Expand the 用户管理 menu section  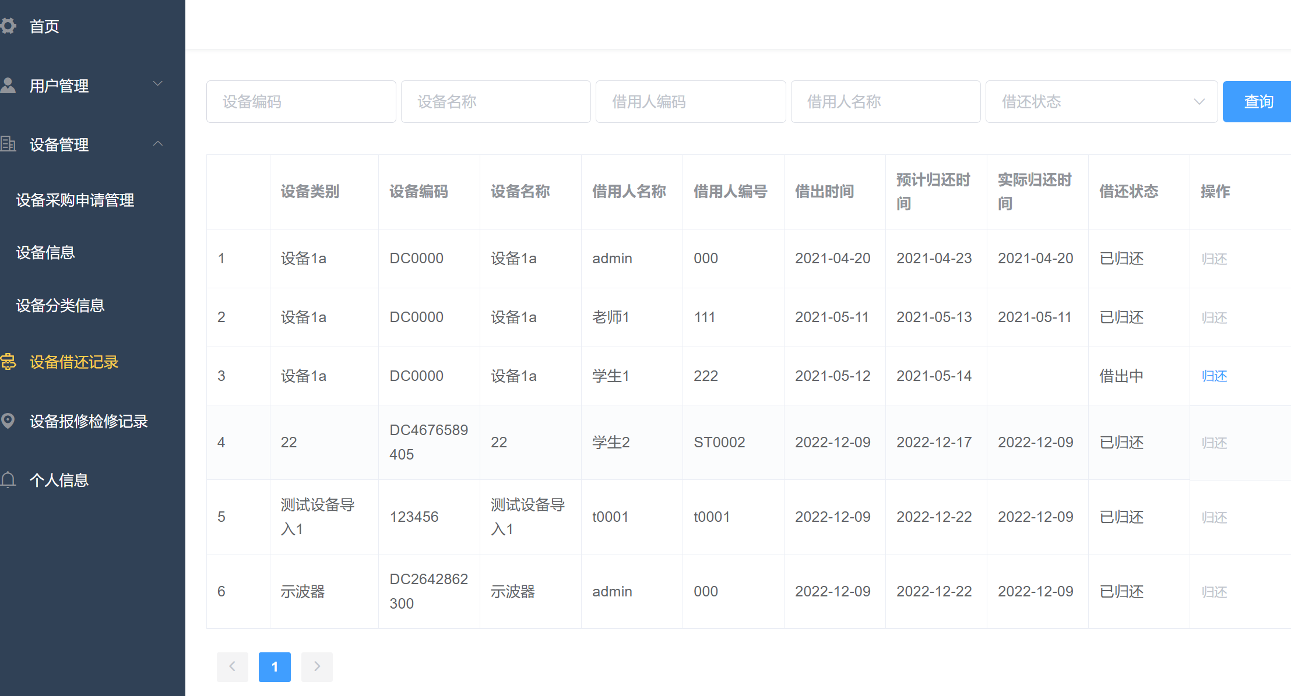pyautogui.click(x=157, y=84)
